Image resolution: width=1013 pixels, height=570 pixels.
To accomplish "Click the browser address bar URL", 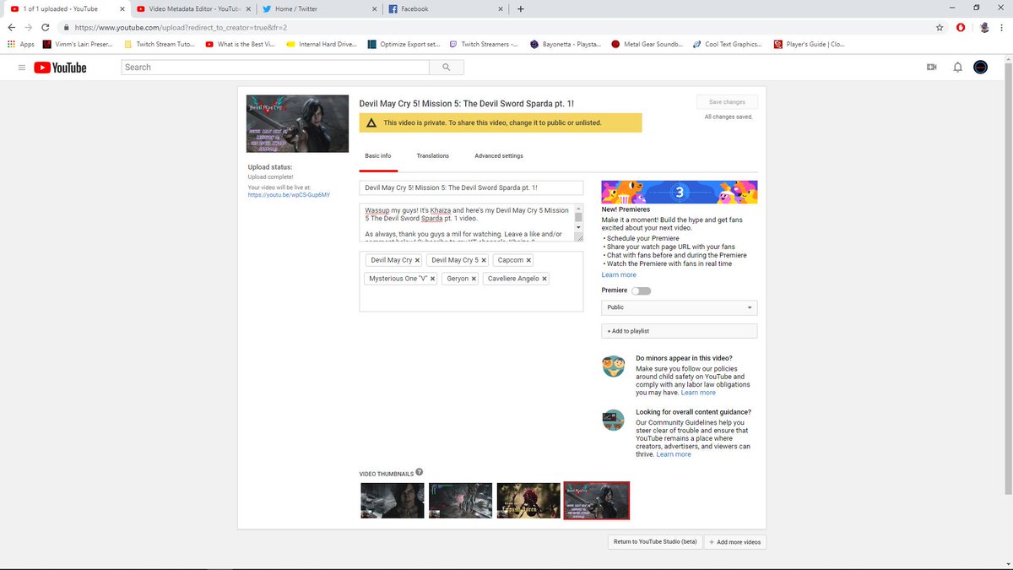I will (x=181, y=27).
